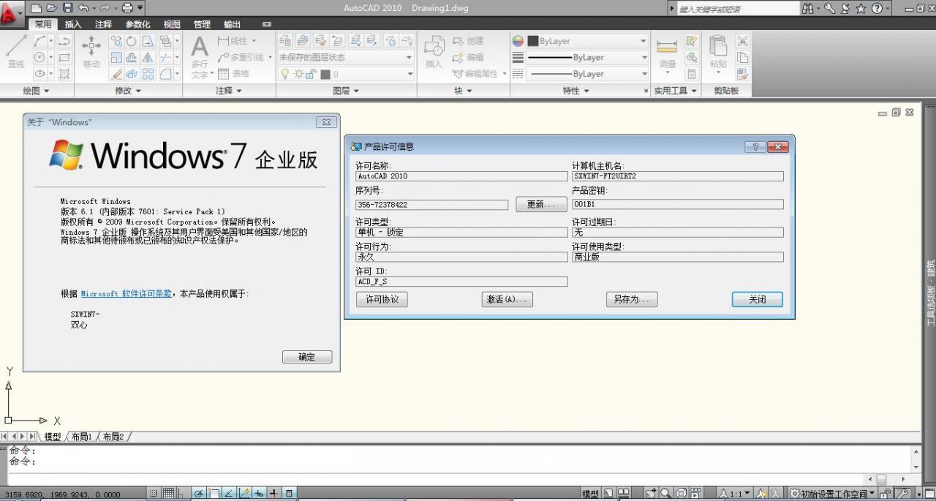Toggle the layer 0 lightbulb on/off icon
This screenshot has height=501, width=936.
285,74
